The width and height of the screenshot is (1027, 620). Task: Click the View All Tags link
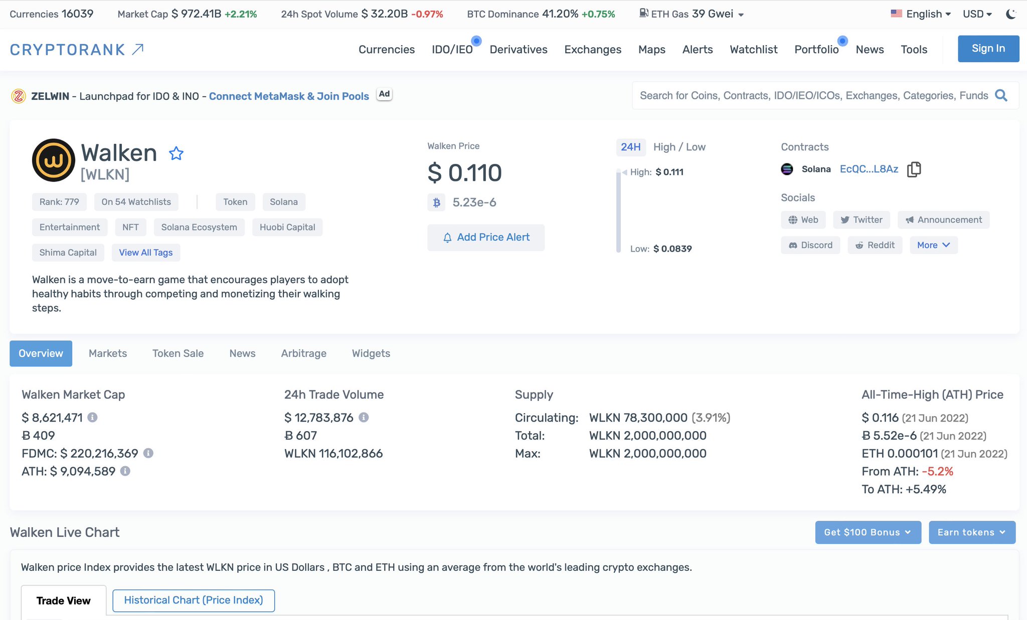145,252
